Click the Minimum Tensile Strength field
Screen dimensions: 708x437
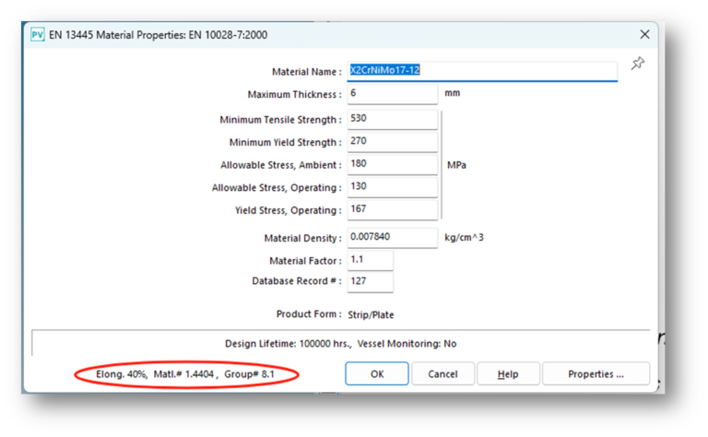coord(392,119)
